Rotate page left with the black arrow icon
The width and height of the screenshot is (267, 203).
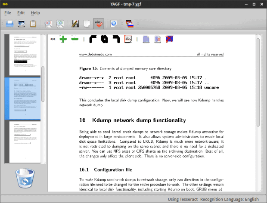click(x=93, y=39)
